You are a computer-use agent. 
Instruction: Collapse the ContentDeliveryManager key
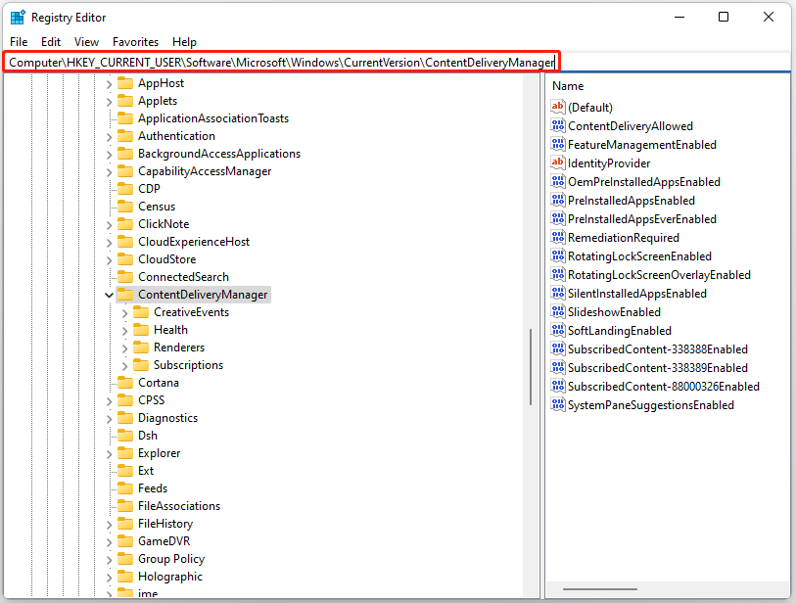click(109, 295)
